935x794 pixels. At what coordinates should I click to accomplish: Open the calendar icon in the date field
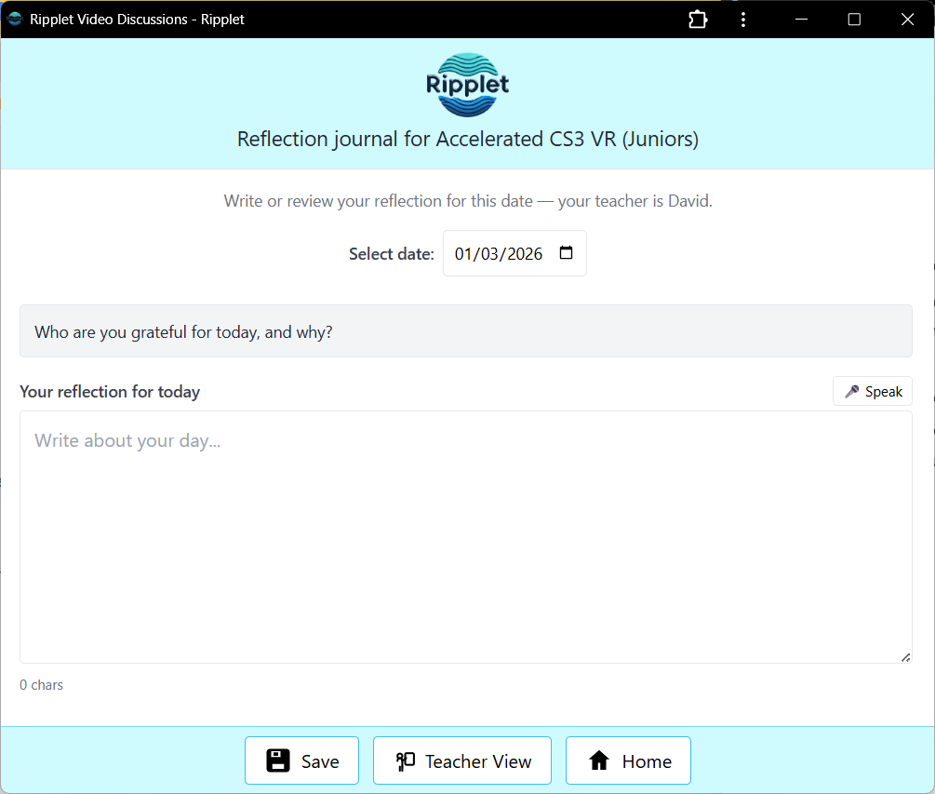coord(567,252)
